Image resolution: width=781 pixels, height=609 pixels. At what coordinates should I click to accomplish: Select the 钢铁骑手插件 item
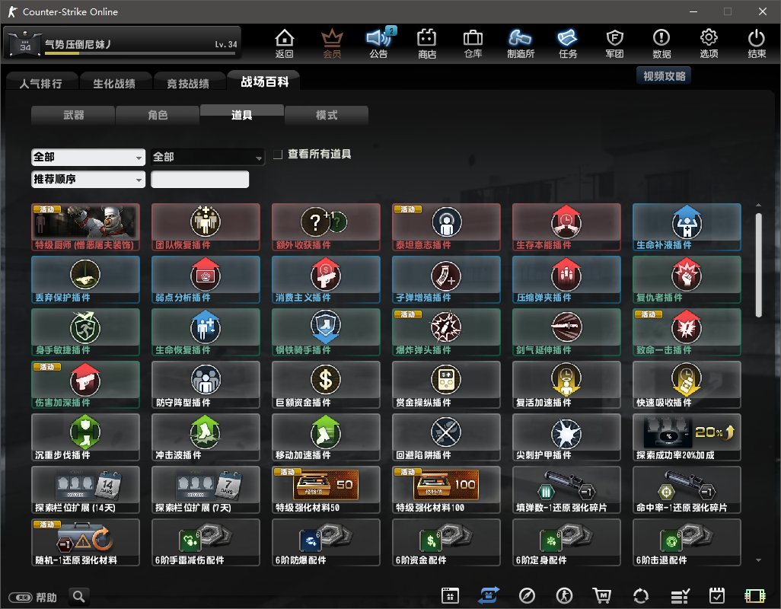click(x=326, y=332)
